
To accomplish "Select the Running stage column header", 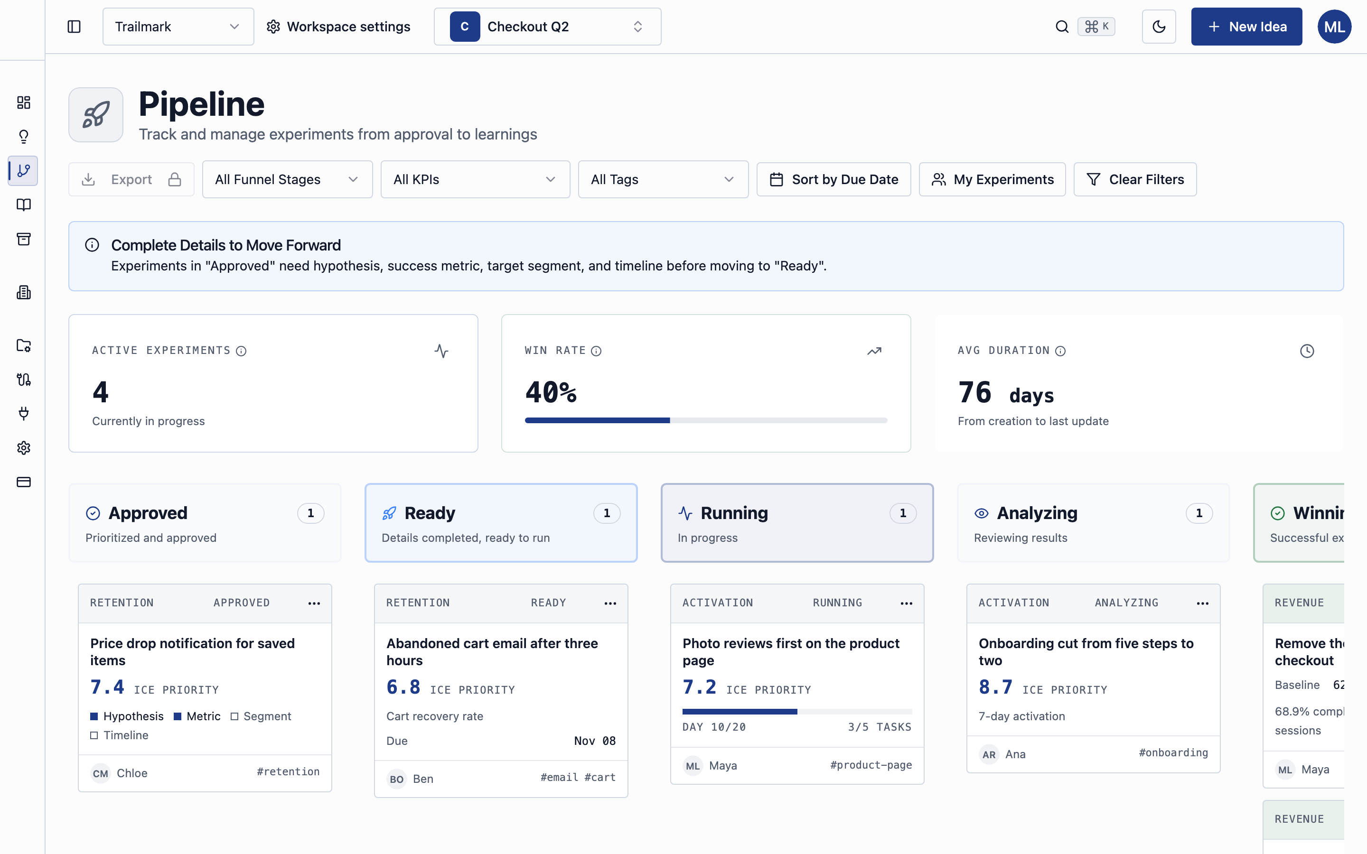I will click(x=797, y=523).
